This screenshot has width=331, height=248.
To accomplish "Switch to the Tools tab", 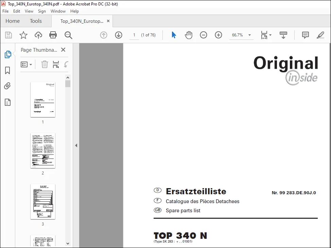I will click(36, 21).
